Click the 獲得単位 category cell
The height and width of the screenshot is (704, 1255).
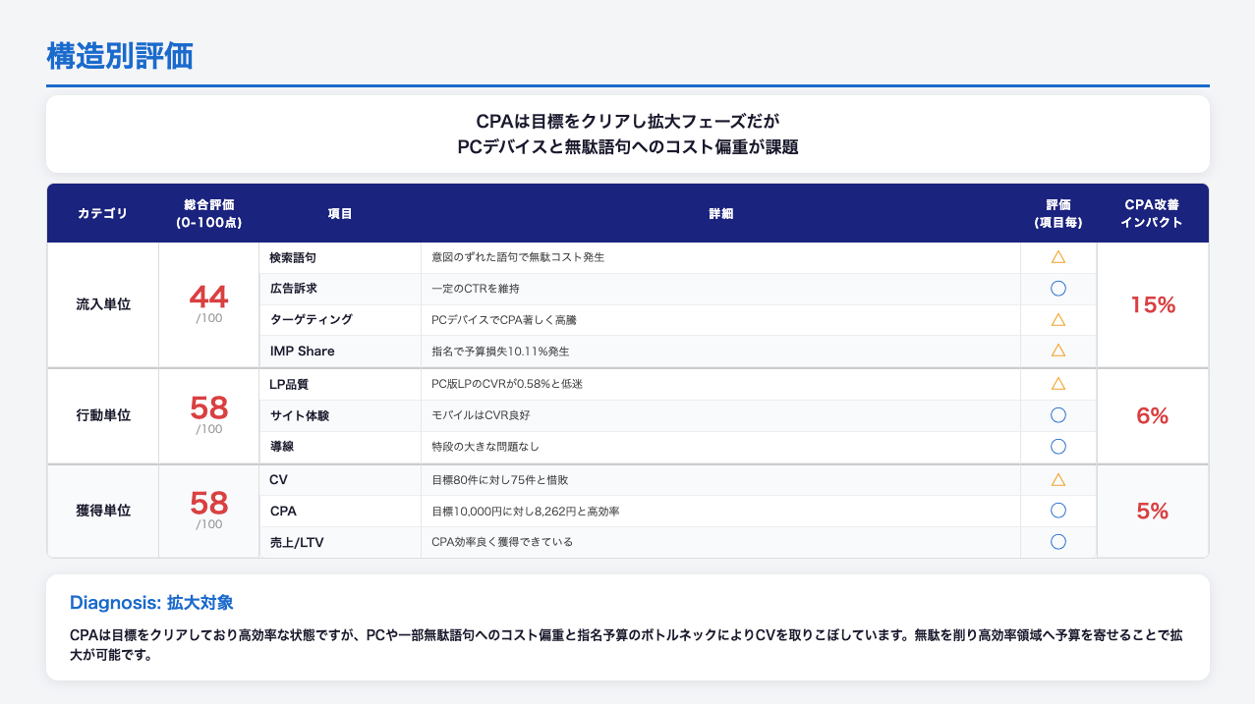point(103,511)
